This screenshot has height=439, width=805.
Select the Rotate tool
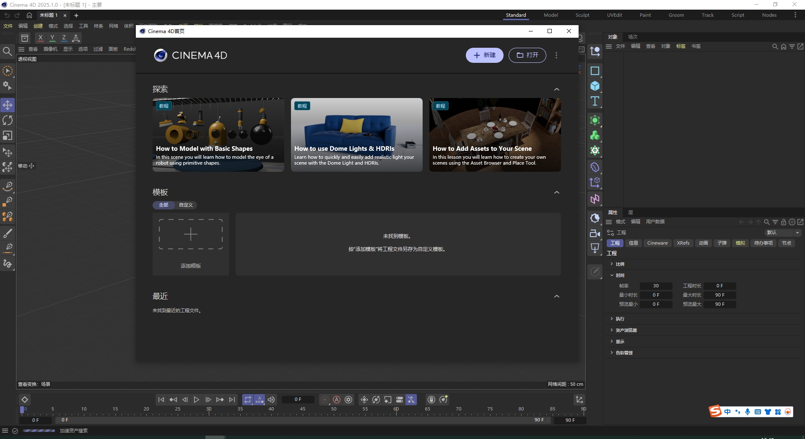[x=8, y=120]
